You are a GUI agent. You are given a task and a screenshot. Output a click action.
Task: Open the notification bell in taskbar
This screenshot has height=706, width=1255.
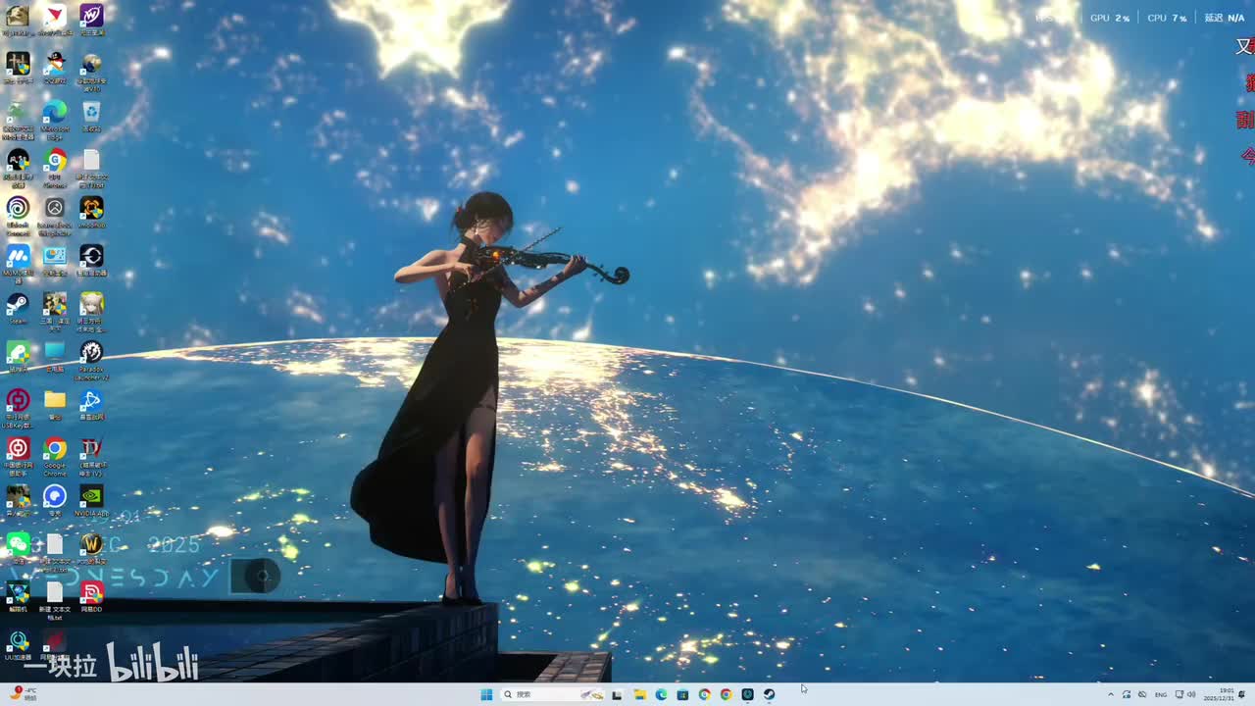pyautogui.click(x=1243, y=694)
